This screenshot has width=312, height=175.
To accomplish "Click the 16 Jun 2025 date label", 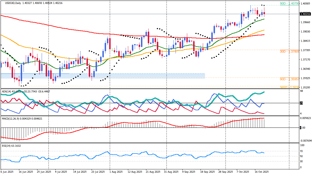I will (x=26, y=172).
